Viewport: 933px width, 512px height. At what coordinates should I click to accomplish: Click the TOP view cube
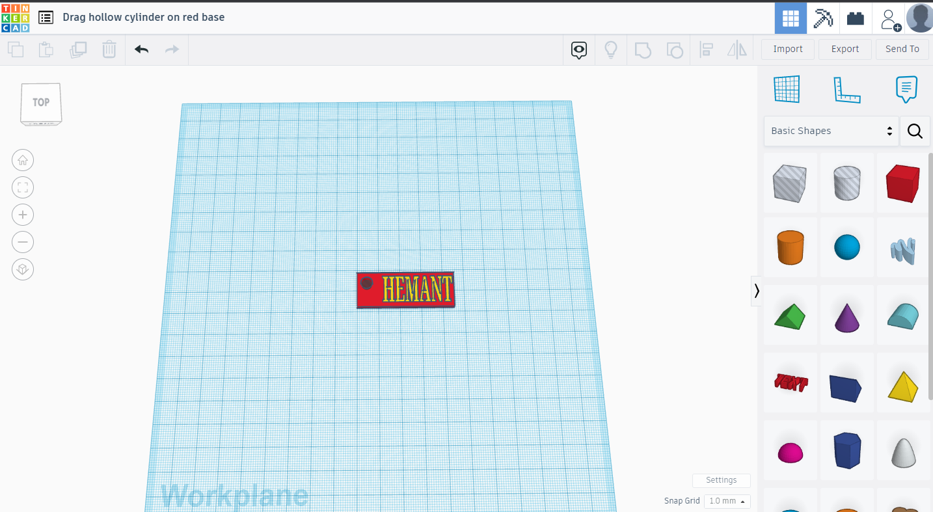(41, 103)
